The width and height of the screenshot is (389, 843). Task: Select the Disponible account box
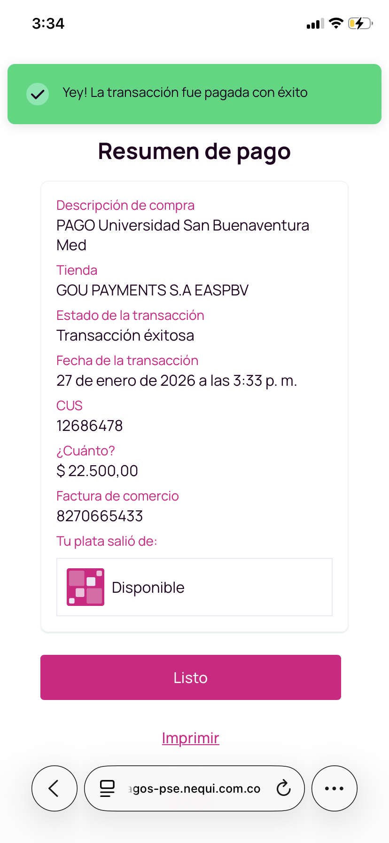point(194,587)
